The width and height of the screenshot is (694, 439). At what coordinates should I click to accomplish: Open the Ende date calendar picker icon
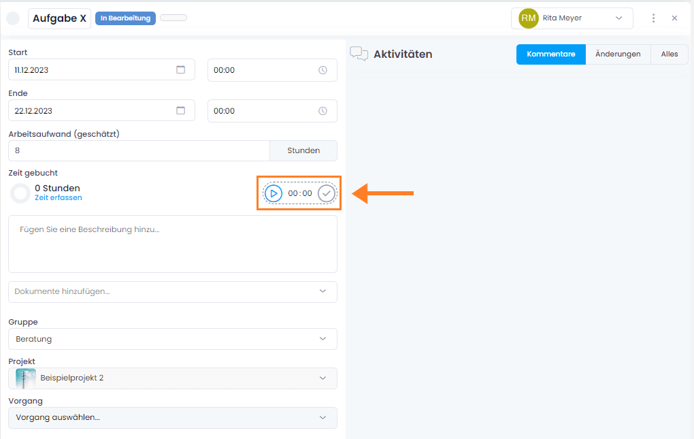coord(181,110)
